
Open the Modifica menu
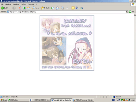(x=8, y=4)
